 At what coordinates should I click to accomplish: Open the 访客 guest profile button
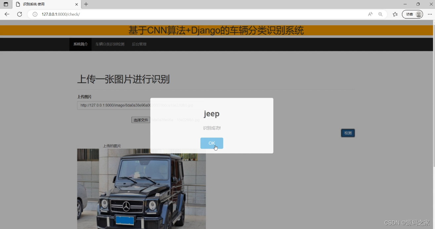point(412,14)
